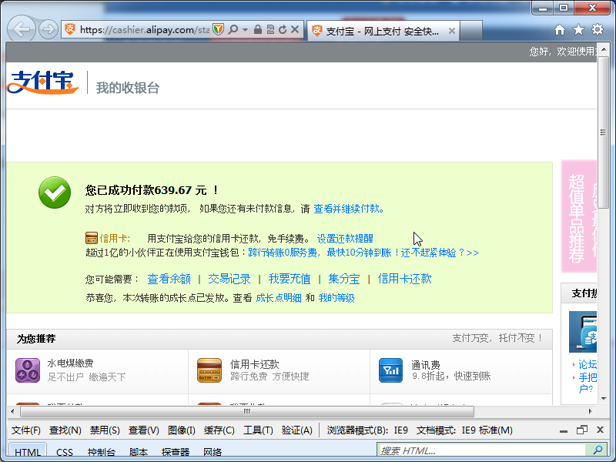
Task: Open the 论坛 sidebar link
Action: click(588, 364)
